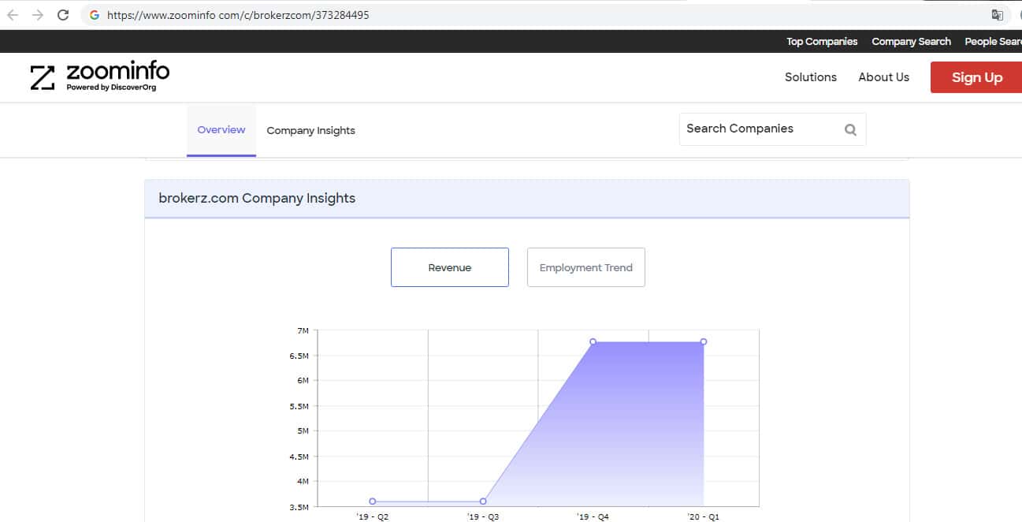Image resolution: width=1022 pixels, height=522 pixels.
Task: Click the translate page icon
Action: click(997, 15)
